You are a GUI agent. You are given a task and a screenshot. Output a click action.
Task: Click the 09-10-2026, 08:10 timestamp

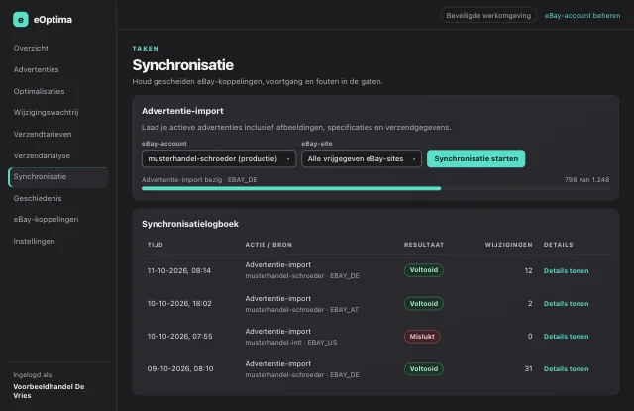pos(180,369)
